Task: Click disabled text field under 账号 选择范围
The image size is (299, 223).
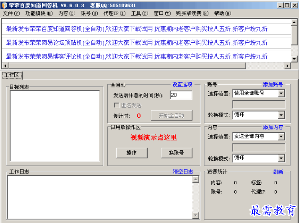Action: point(259,105)
